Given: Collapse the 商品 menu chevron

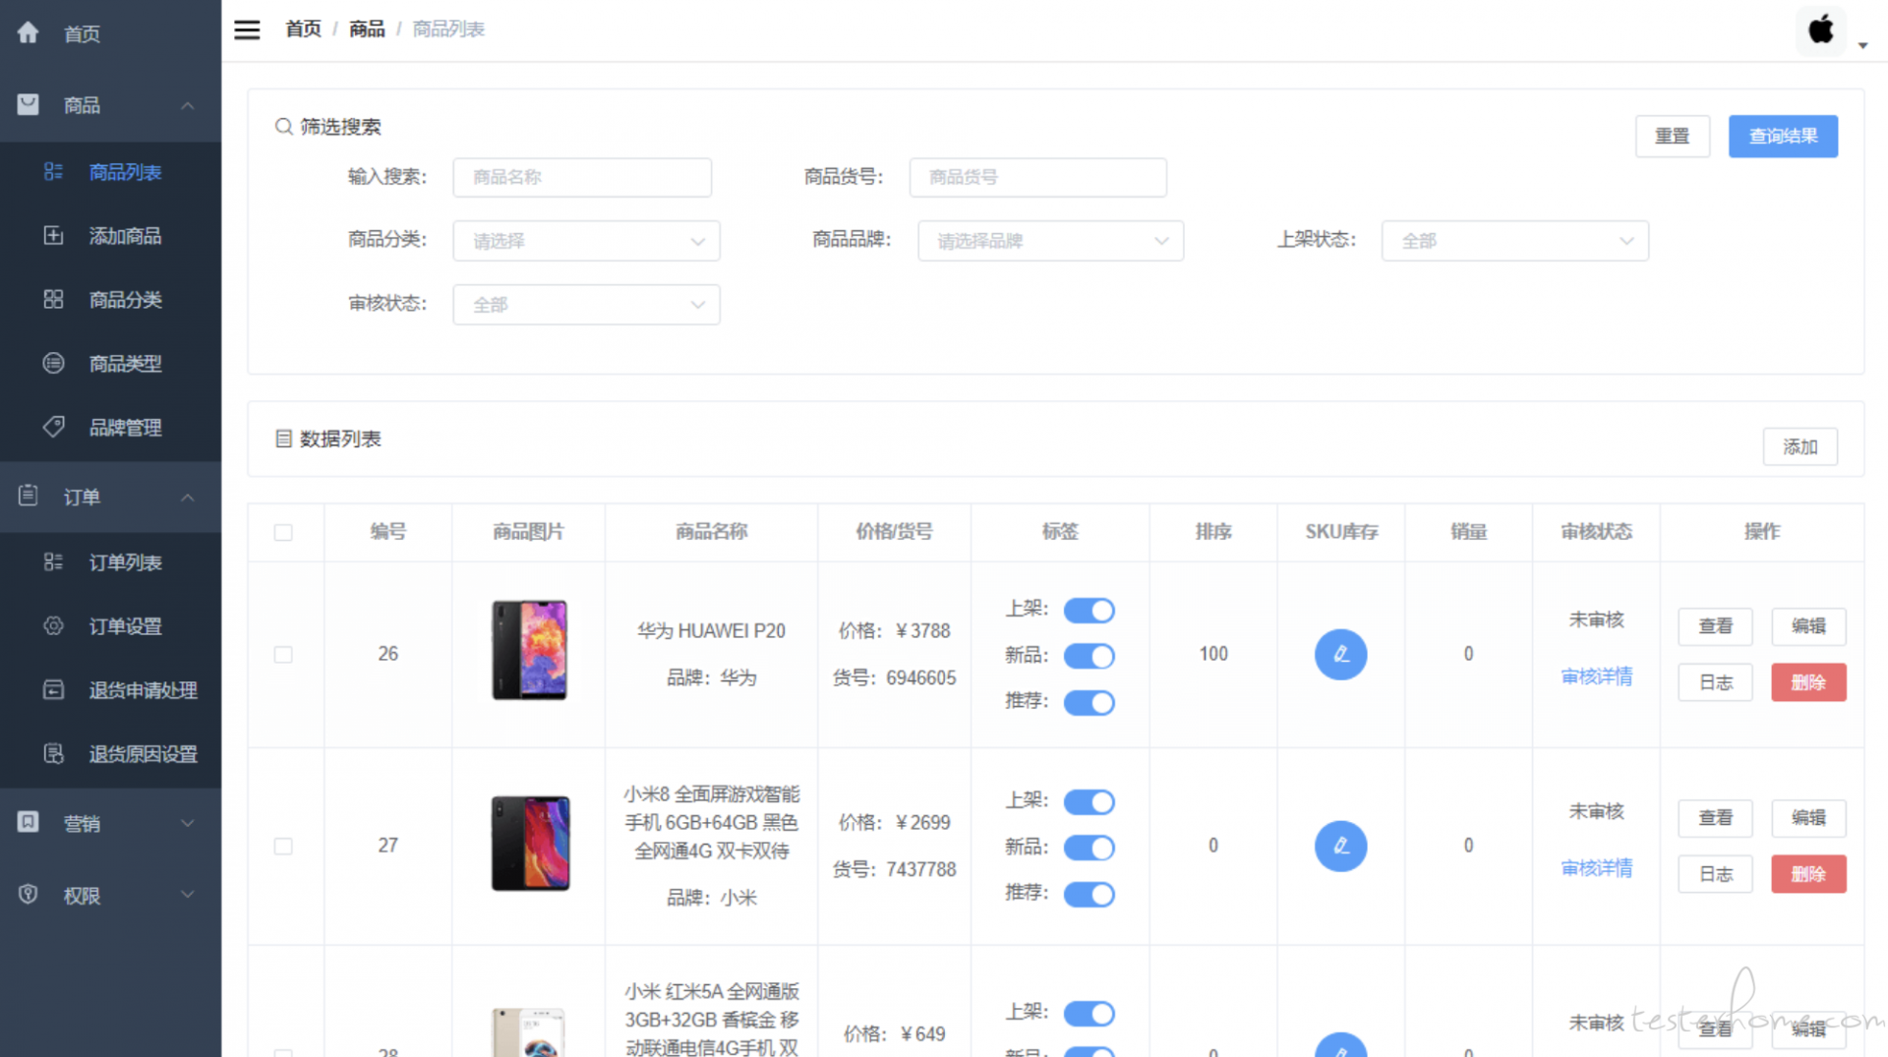Looking at the screenshot, I should [187, 105].
